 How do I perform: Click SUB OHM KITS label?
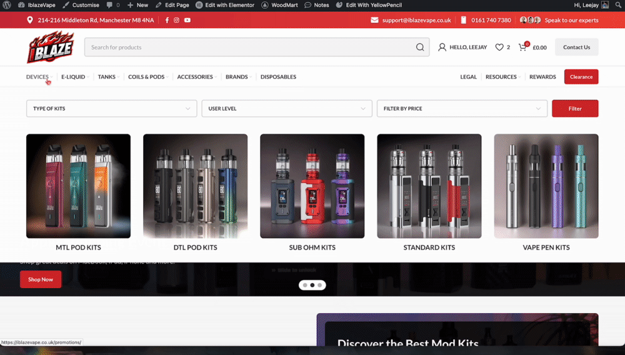312,247
